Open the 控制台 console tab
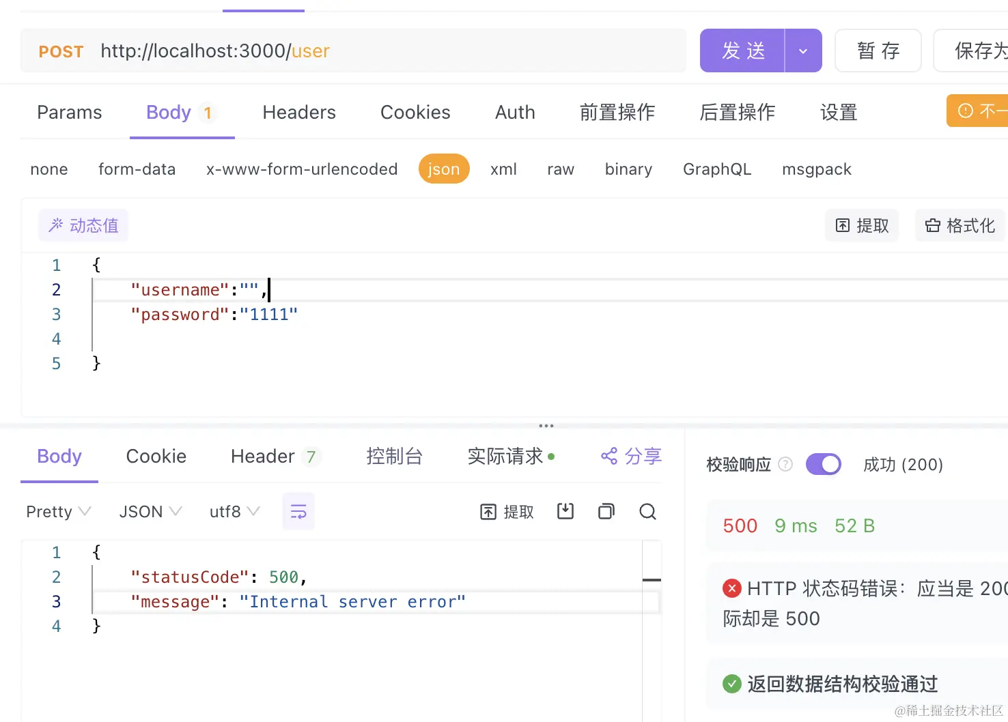Viewport: 1008px width, 722px height. (x=394, y=457)
